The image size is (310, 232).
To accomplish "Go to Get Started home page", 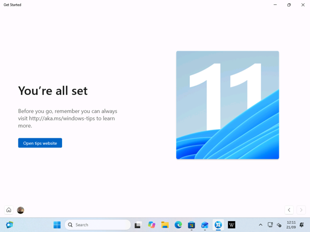I will point(9,210).
